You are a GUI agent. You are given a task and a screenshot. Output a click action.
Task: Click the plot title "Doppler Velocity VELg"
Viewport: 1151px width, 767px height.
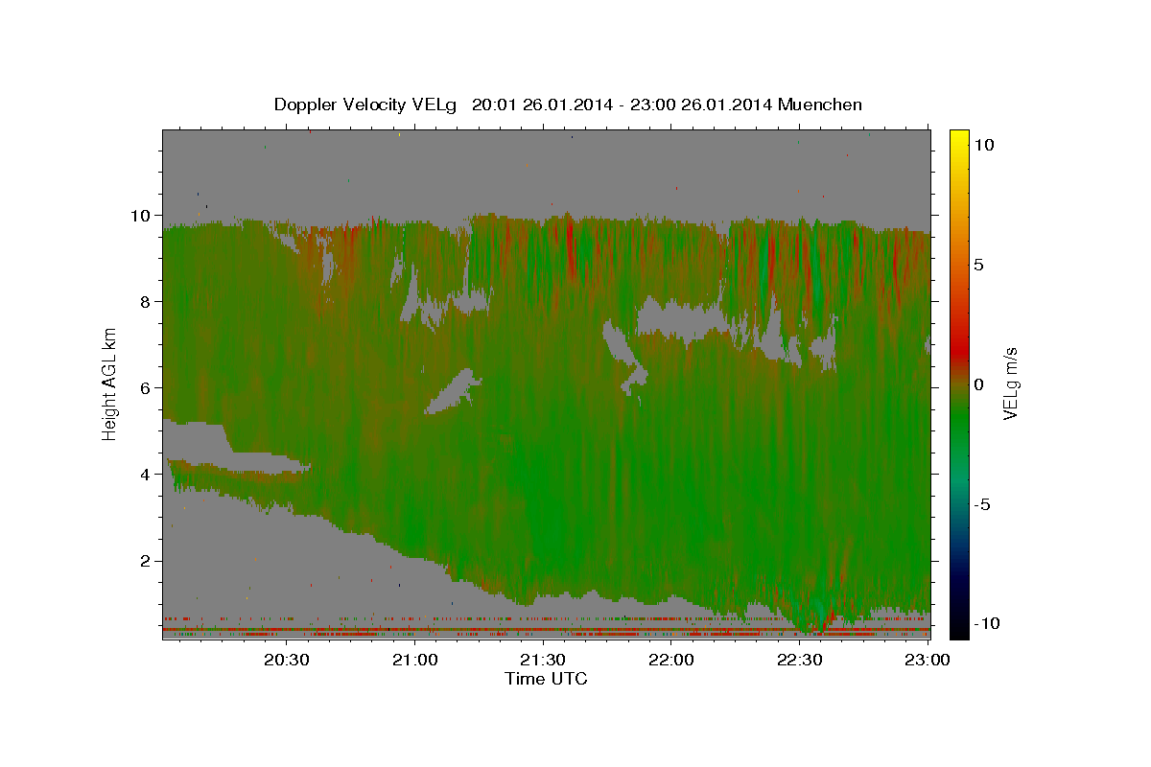point(367,105)
